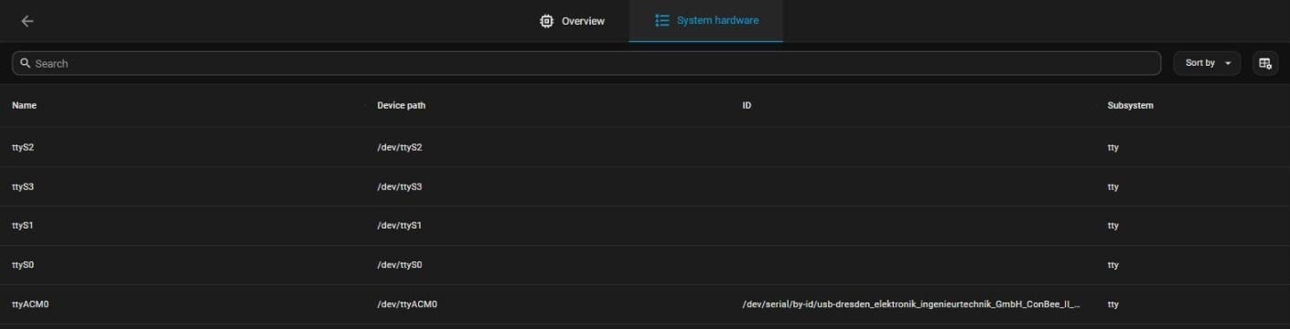Click the search magnifier icon
The image size is (1290, 329).
[x=26, y=63]
